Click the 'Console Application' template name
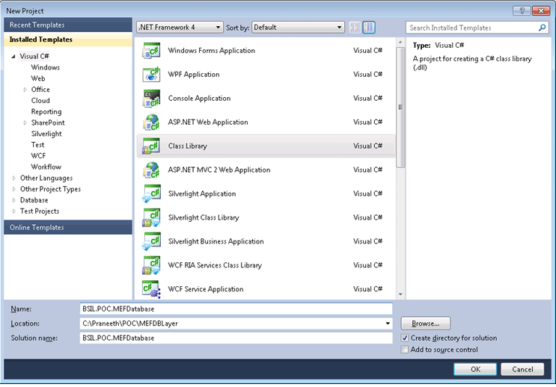Viewport: 556px width, 387px height. point(199,98)
